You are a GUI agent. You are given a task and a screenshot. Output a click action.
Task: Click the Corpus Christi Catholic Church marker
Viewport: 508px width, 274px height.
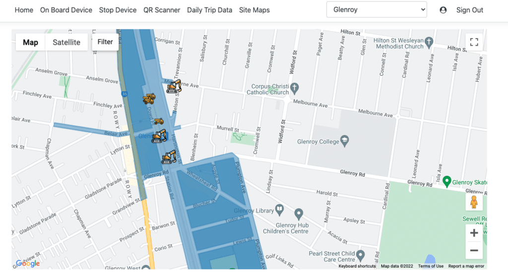(x=295, y=88)
